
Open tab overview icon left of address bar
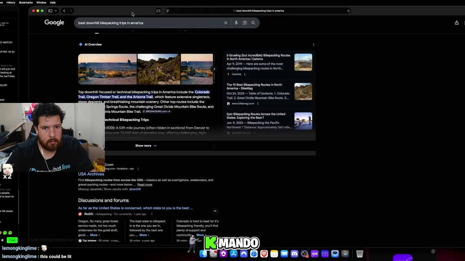pyautogui.click(x=158, y=11)
